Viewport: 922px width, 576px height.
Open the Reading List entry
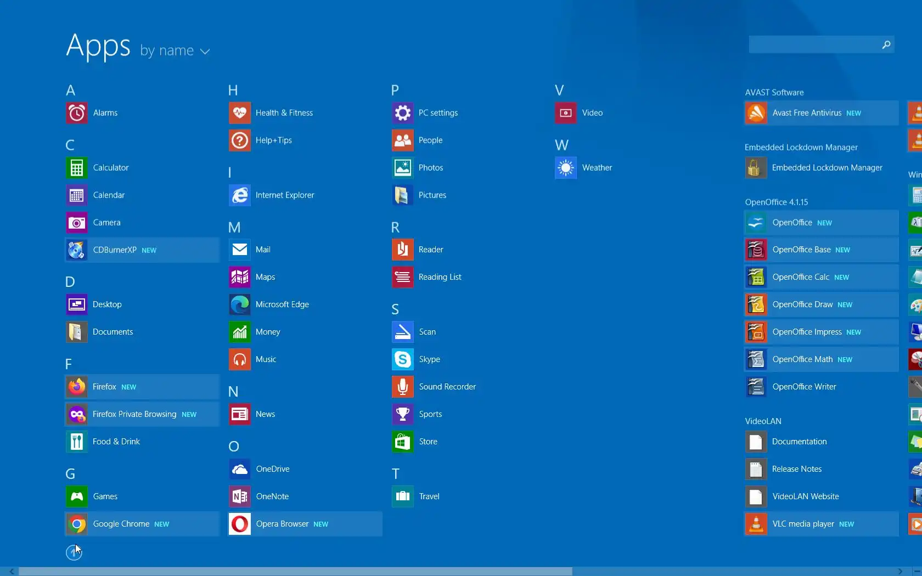[468, 277]
